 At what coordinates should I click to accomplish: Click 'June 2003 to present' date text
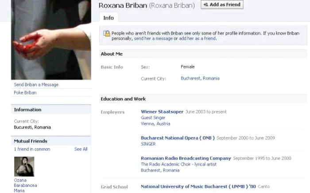click(206, 112)
